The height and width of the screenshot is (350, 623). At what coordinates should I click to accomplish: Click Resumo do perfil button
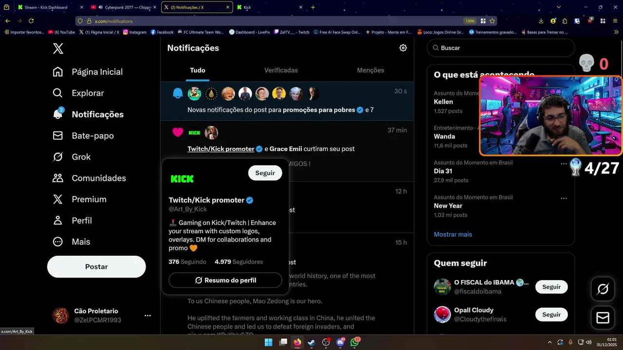click(x=225, y=280)
